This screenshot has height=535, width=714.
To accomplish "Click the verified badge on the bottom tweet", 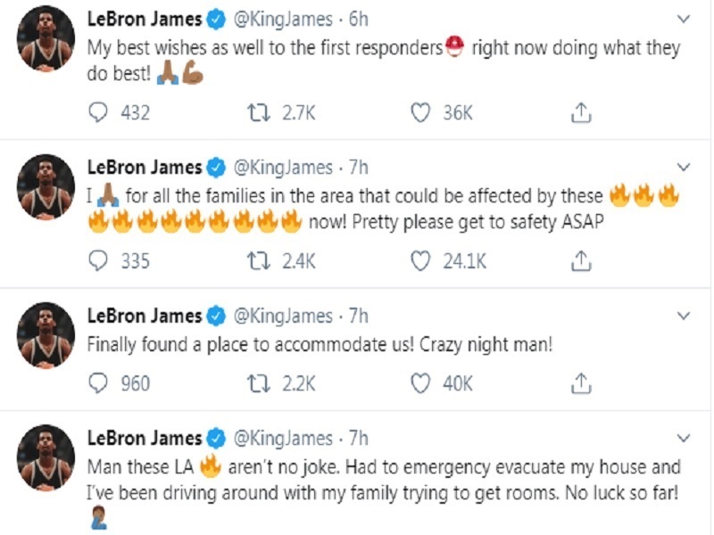I will [x=215, y=435].
